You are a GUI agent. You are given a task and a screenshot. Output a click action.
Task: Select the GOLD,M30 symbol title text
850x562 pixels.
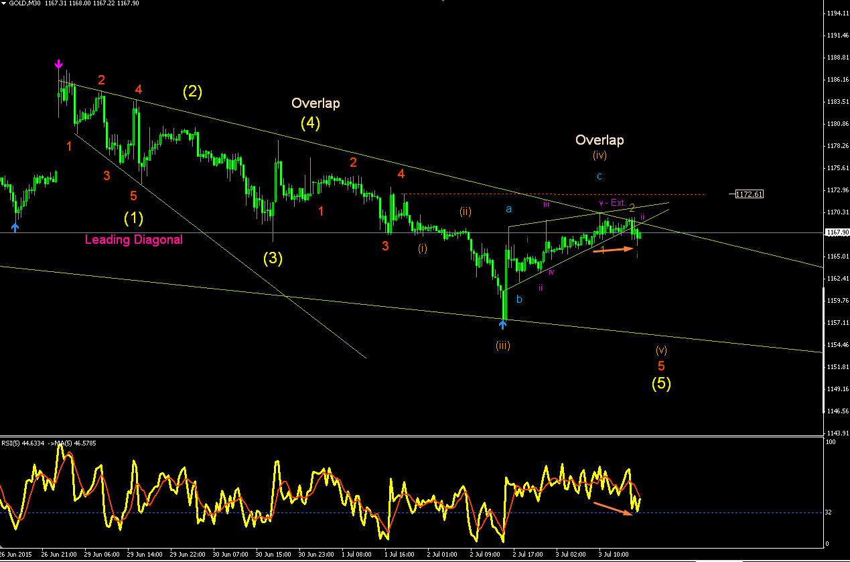pyautogui.click(x=25, y=3)
